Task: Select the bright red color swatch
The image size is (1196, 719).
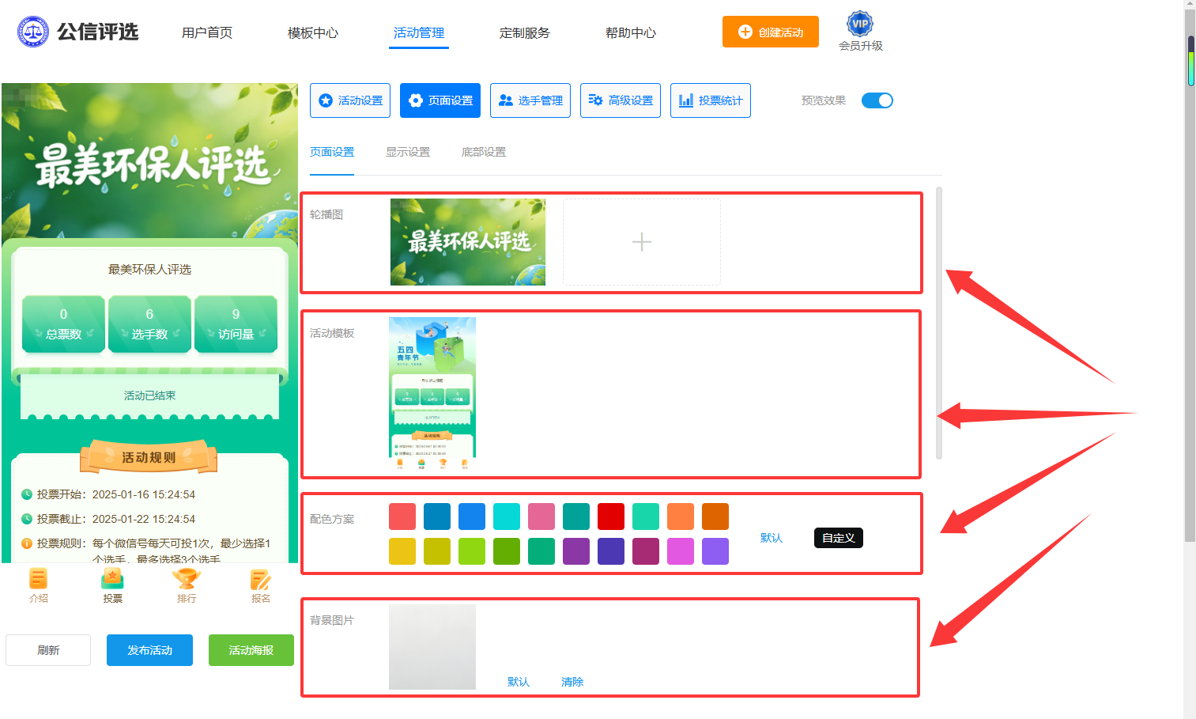Action: [x=611, y=517]
